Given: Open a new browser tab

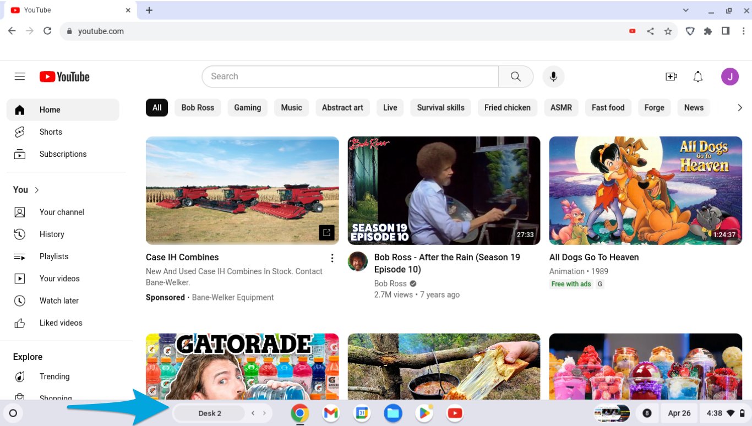Looking at the screenshot, I should (149, 10).
